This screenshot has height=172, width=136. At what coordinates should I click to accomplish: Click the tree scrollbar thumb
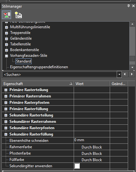pyautogui.click(x=132, y=58)
